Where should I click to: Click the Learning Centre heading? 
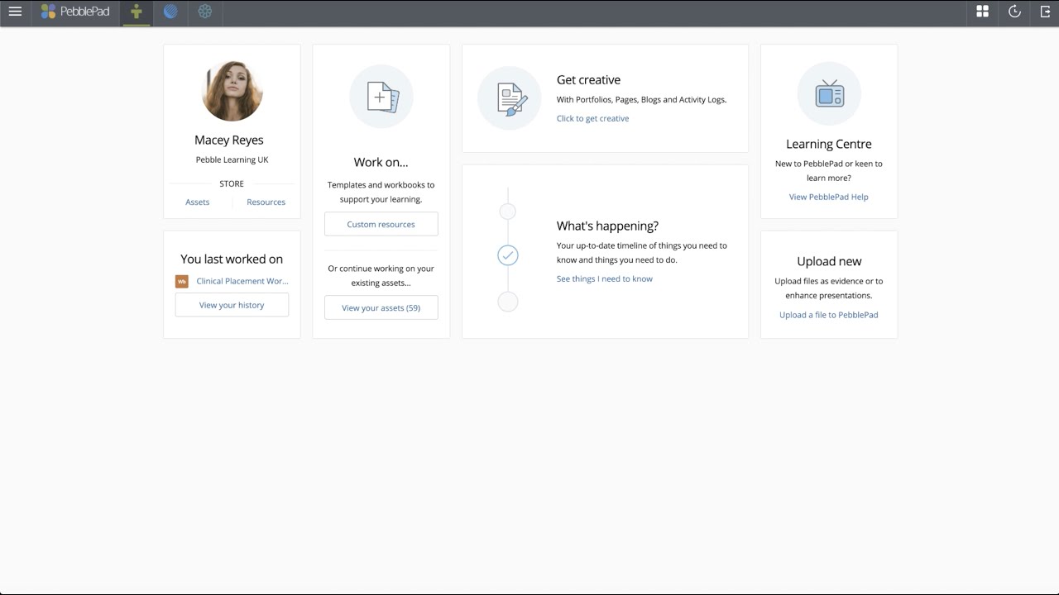coord(829,144)
